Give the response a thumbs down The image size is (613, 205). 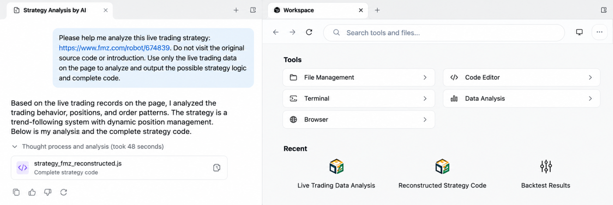click(x=48, y=192)
